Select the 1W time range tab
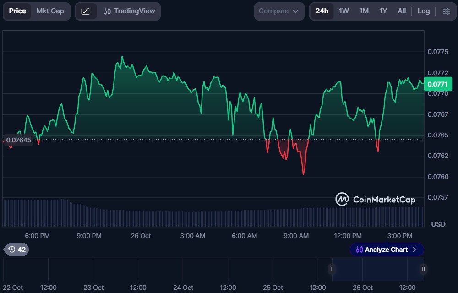 tap(344, 11)
